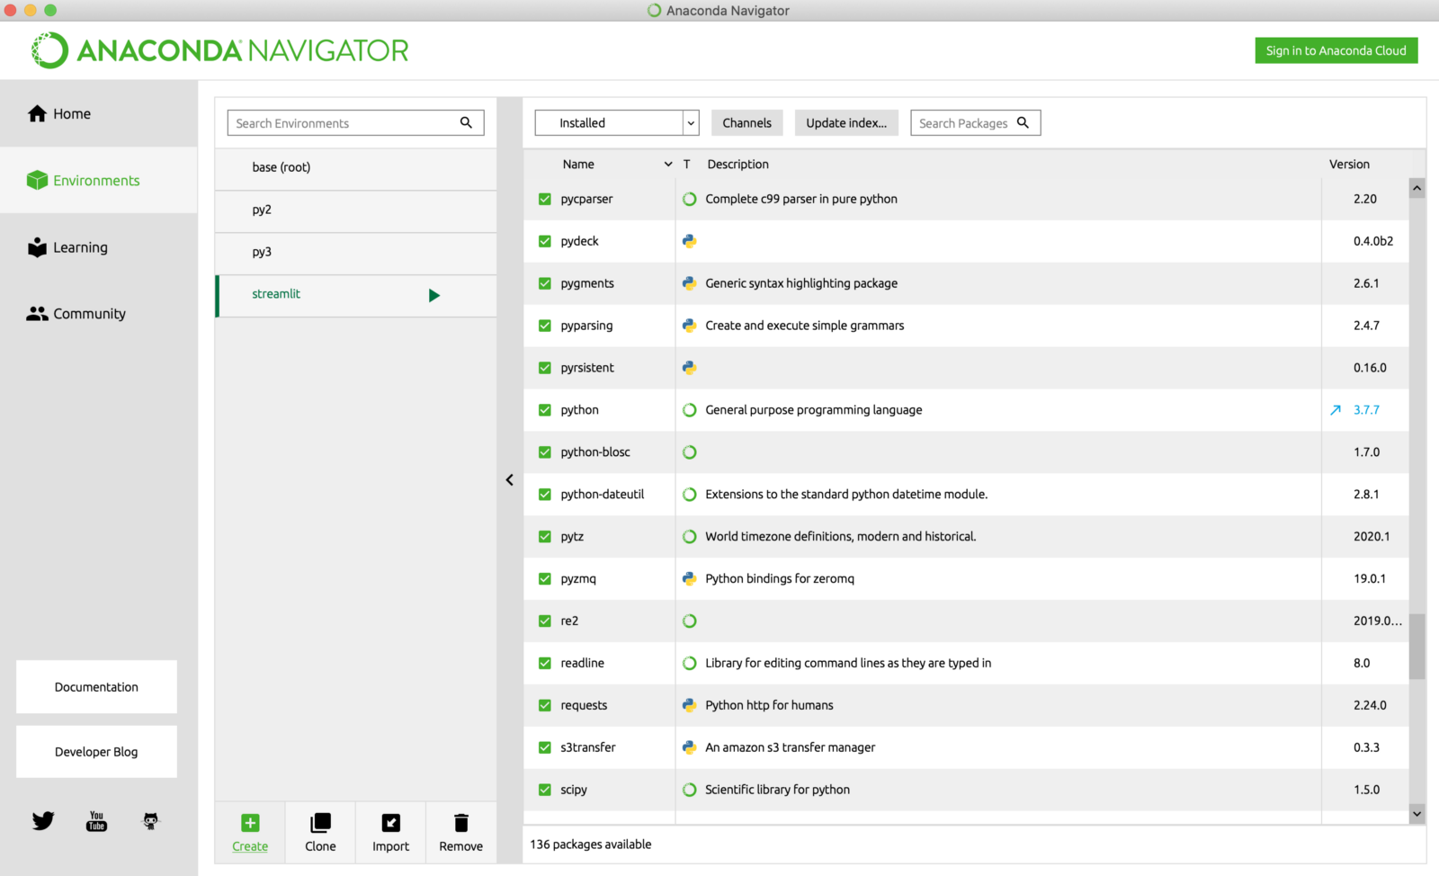Go to the Home tab
Image resolution: width=1439 pixels, height=876 pixels.
pyautogui.click(x=99, y=113)
